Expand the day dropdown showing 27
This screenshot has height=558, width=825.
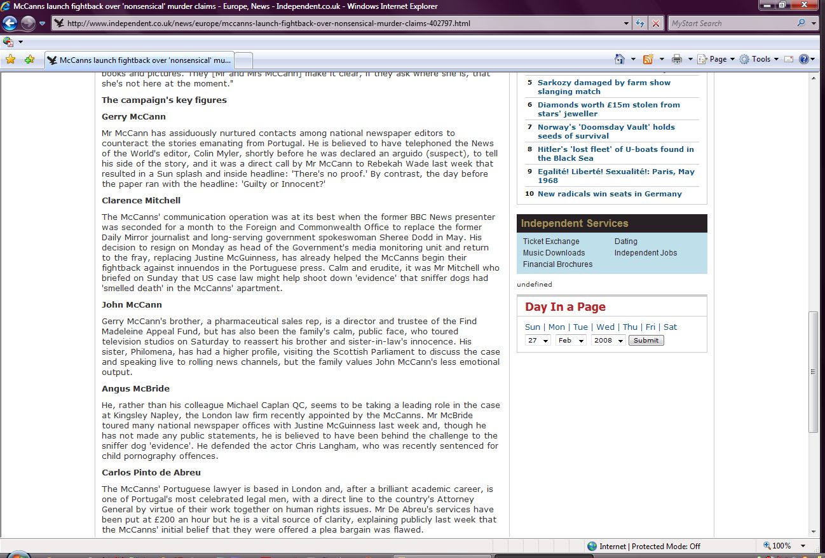pyautogui.click(x=538, y=341)
